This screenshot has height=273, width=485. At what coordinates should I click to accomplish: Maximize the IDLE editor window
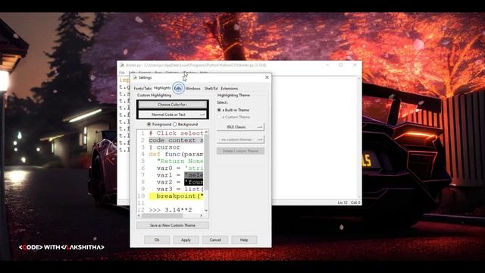point(341,65)
